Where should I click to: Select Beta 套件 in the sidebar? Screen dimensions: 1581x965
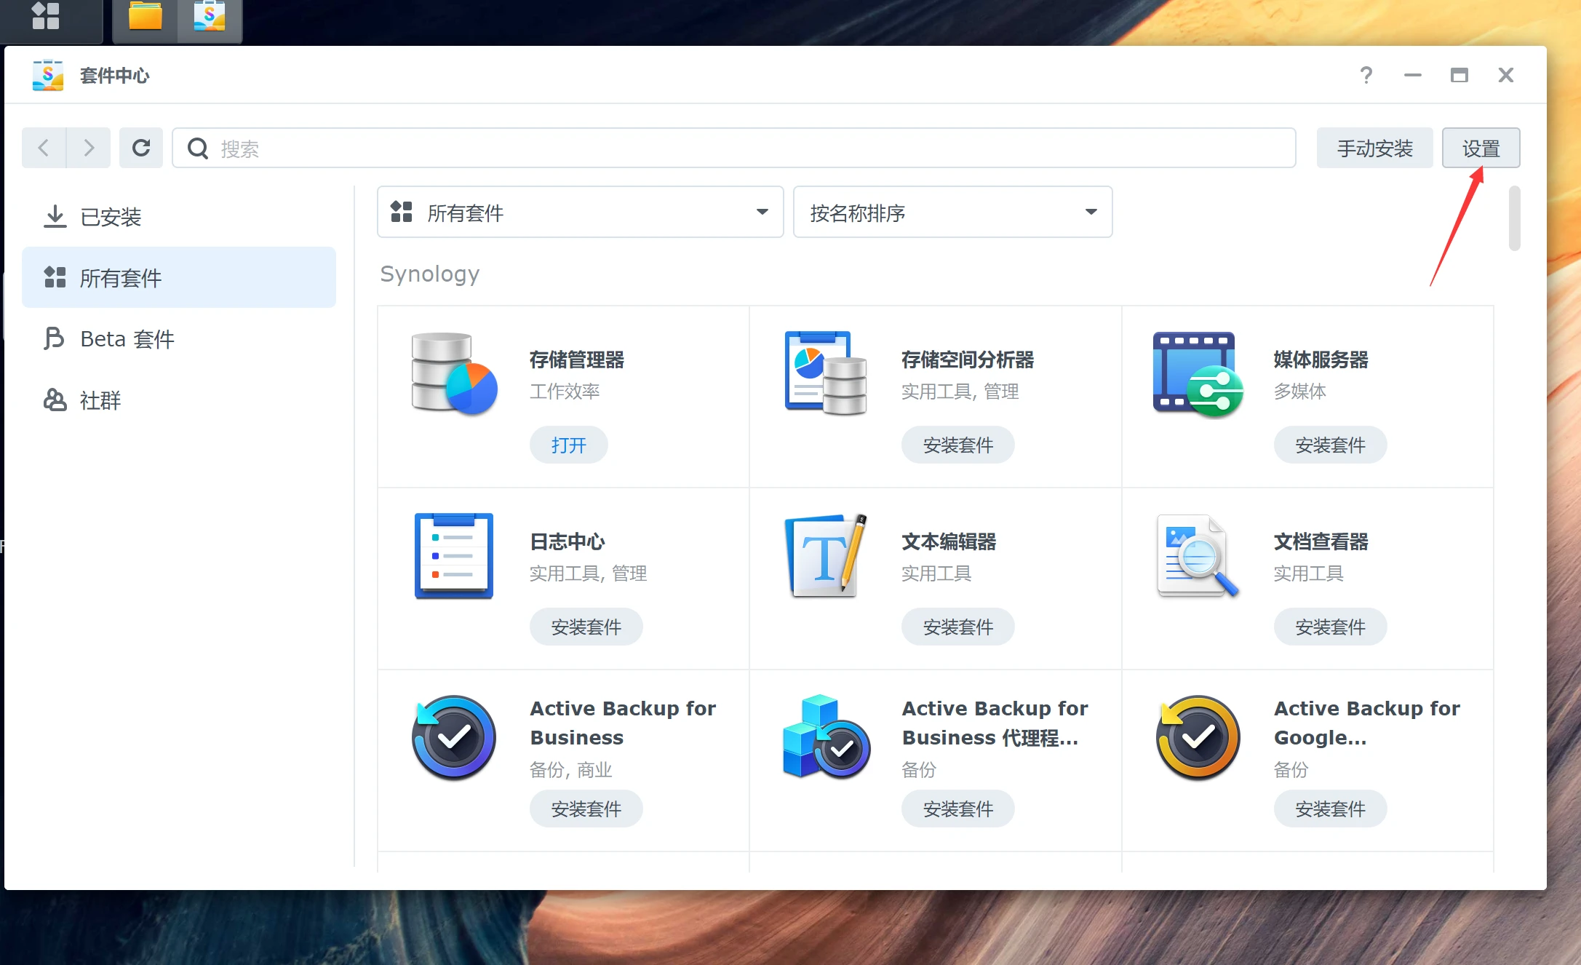click(x=179, y=338)
